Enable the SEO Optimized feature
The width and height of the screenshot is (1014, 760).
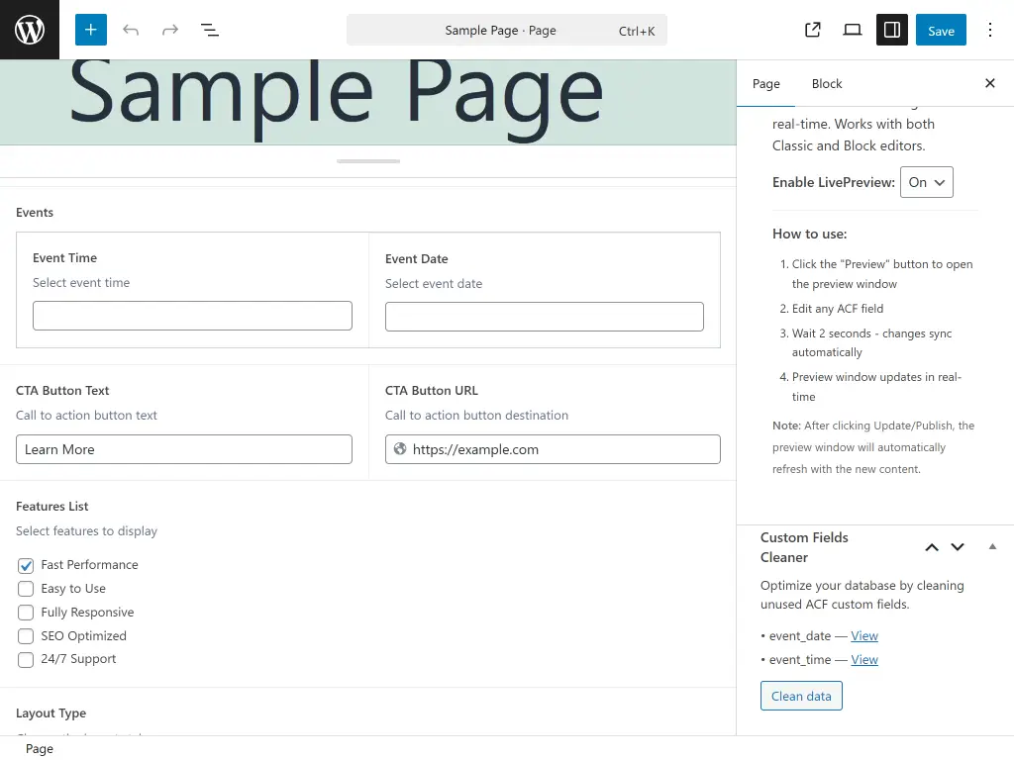pos(25,635)
